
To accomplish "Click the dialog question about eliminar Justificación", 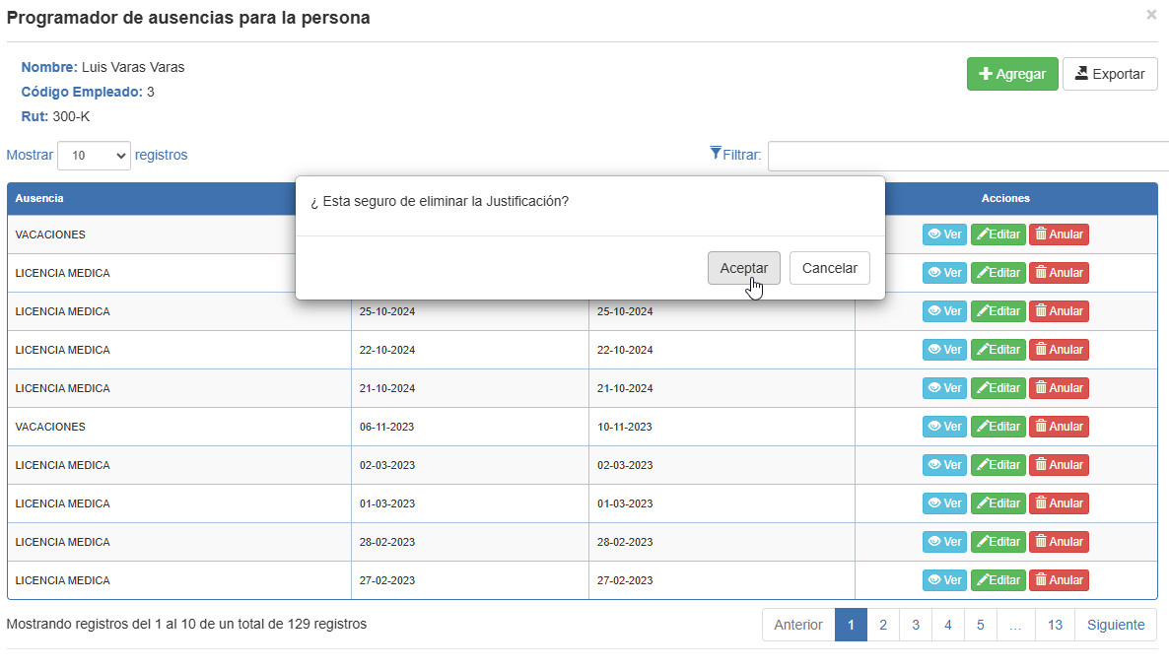I will coord(440,201).
